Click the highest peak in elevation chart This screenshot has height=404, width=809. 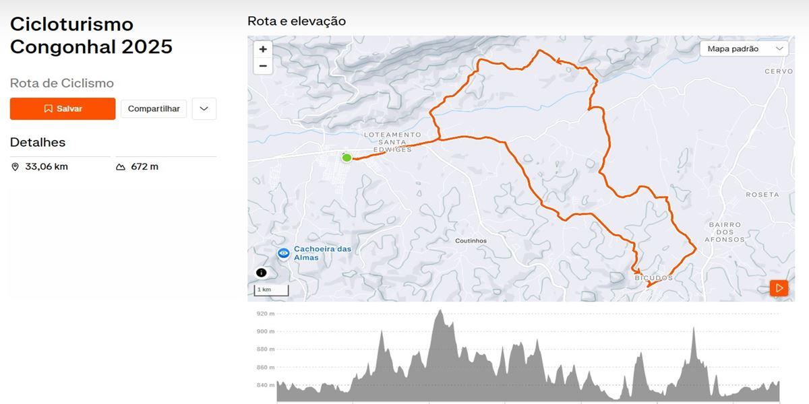pos(440,311)
